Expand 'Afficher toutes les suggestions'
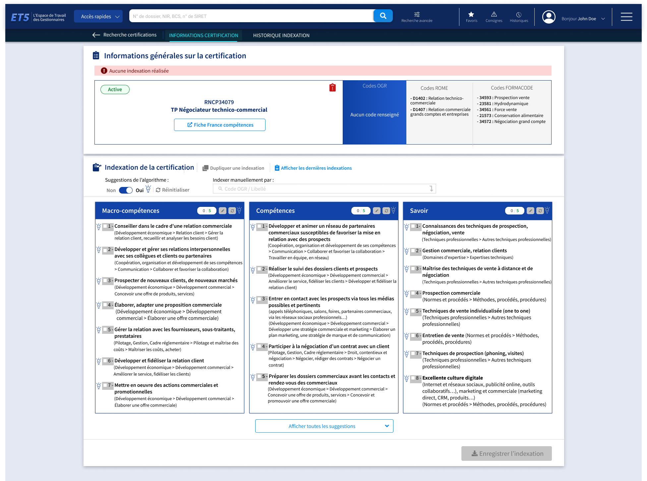This screenshot has width=647, height=481. 324,426
